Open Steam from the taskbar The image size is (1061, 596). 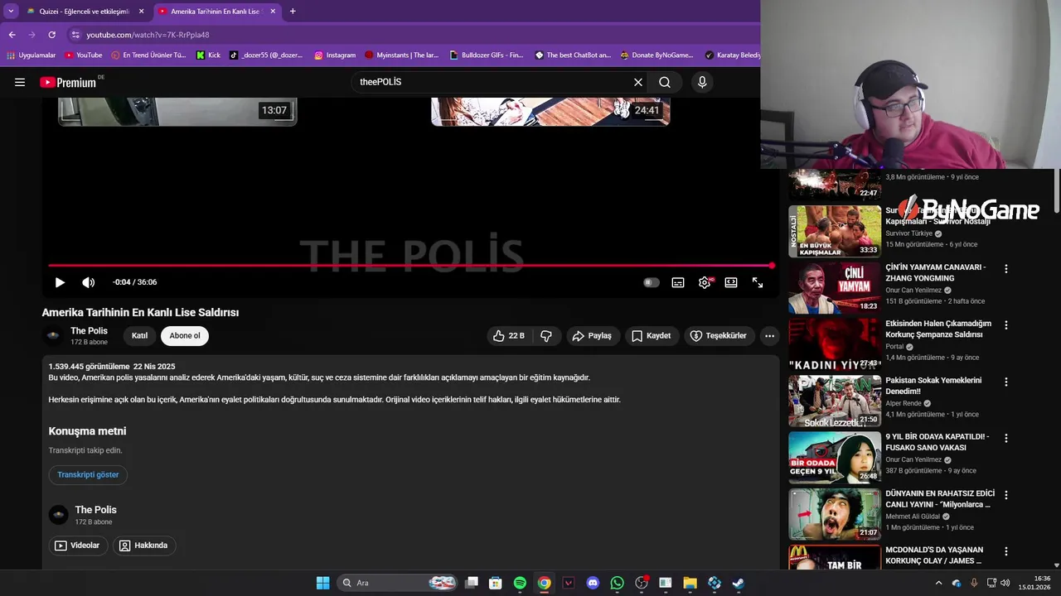[738, 583]
